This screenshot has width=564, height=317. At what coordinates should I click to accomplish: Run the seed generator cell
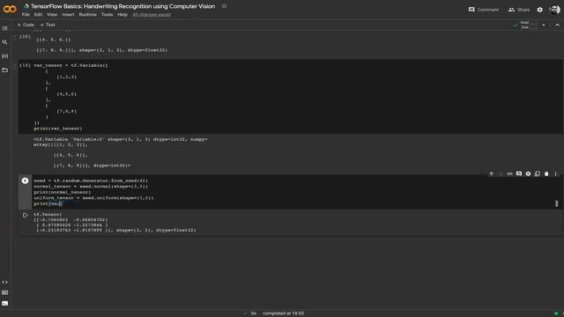click(25, 181)
